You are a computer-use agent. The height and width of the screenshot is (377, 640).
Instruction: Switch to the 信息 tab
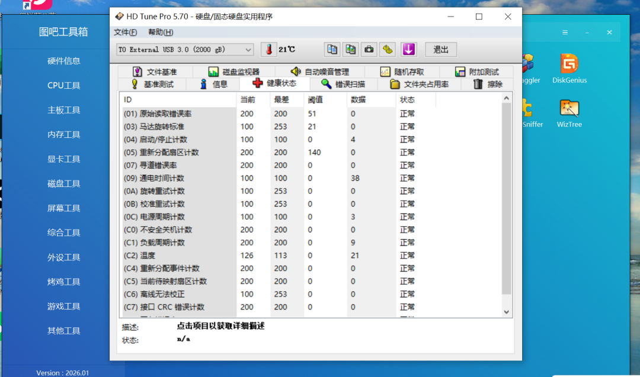[213, 85]
